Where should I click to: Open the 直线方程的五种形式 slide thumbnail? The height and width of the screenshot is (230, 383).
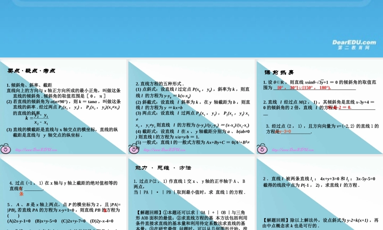191,107
